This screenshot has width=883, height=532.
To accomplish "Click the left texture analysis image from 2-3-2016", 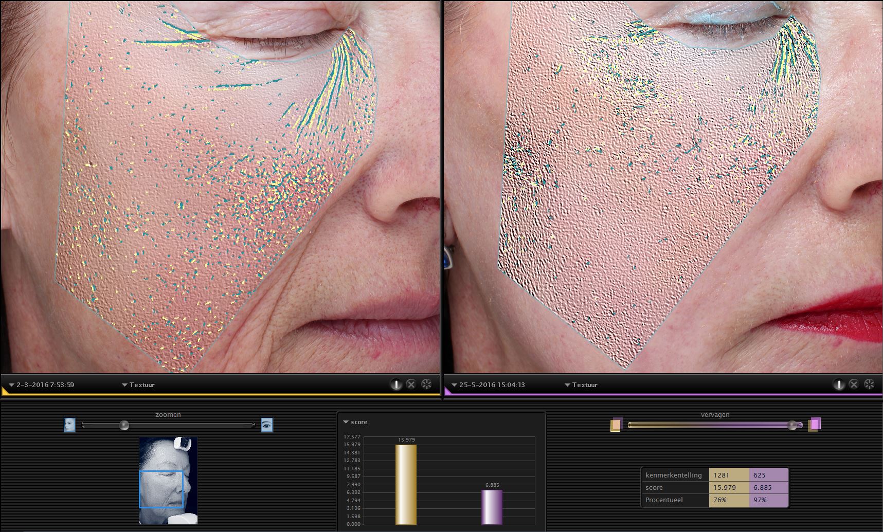I will [220, 187].
